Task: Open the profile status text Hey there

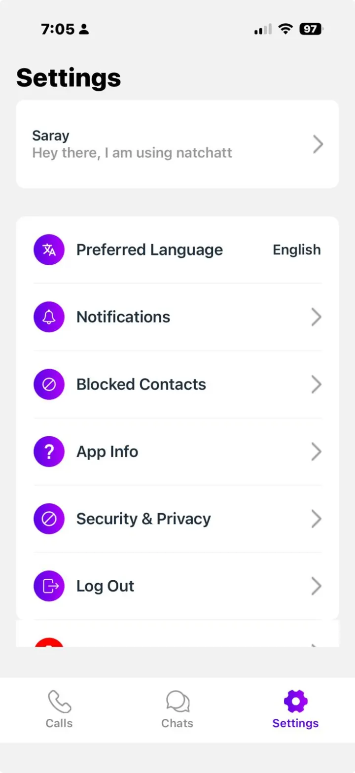Action: click(x=132, y=153)
